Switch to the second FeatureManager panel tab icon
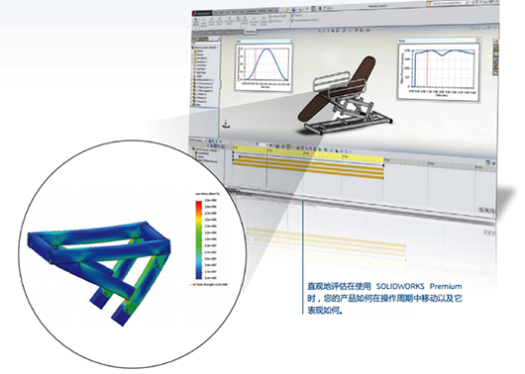The image size is (525, 374). [197, 39]
